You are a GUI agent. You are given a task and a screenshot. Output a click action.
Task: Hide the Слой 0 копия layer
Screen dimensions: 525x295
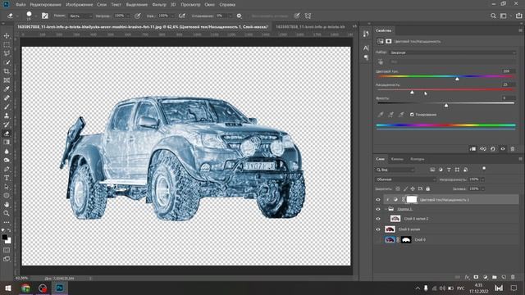tap(378, 229)
